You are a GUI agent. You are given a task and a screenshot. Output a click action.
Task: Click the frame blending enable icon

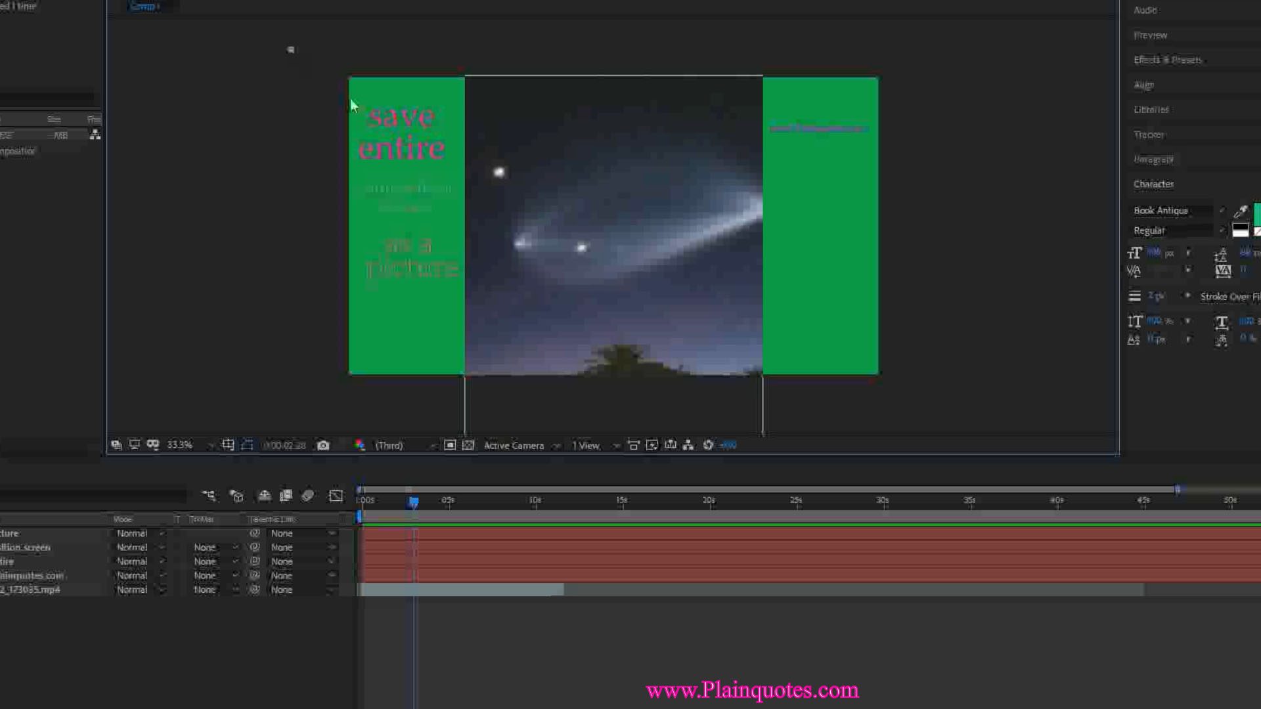(x=286, y=496)
